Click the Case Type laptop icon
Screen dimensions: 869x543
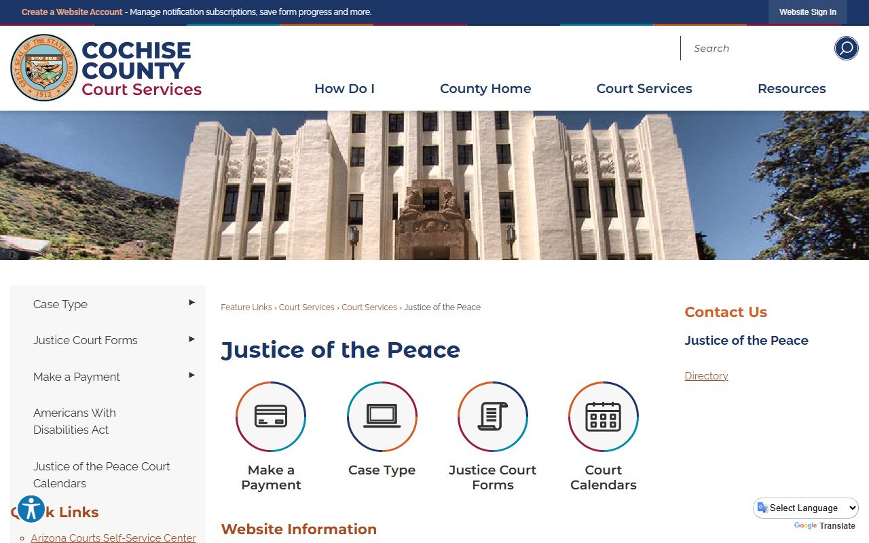[382, 417]
